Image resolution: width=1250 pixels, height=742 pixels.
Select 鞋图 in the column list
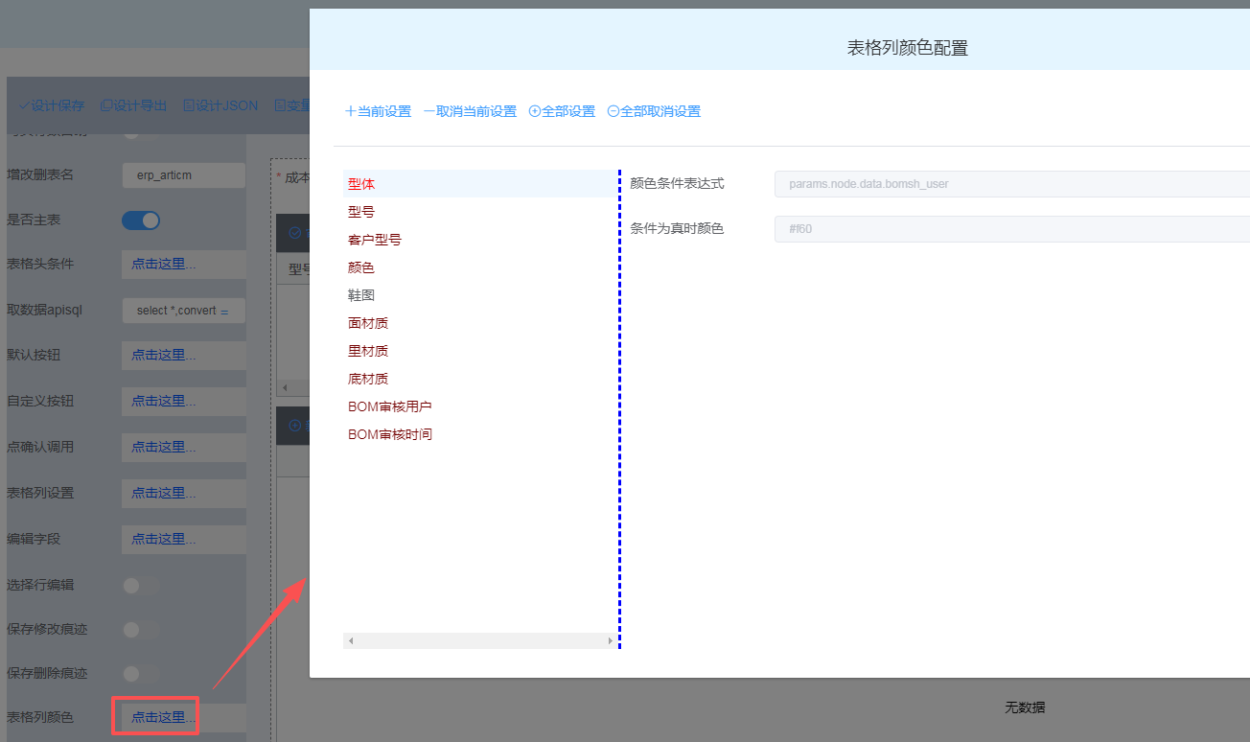(x=361, y=295)
